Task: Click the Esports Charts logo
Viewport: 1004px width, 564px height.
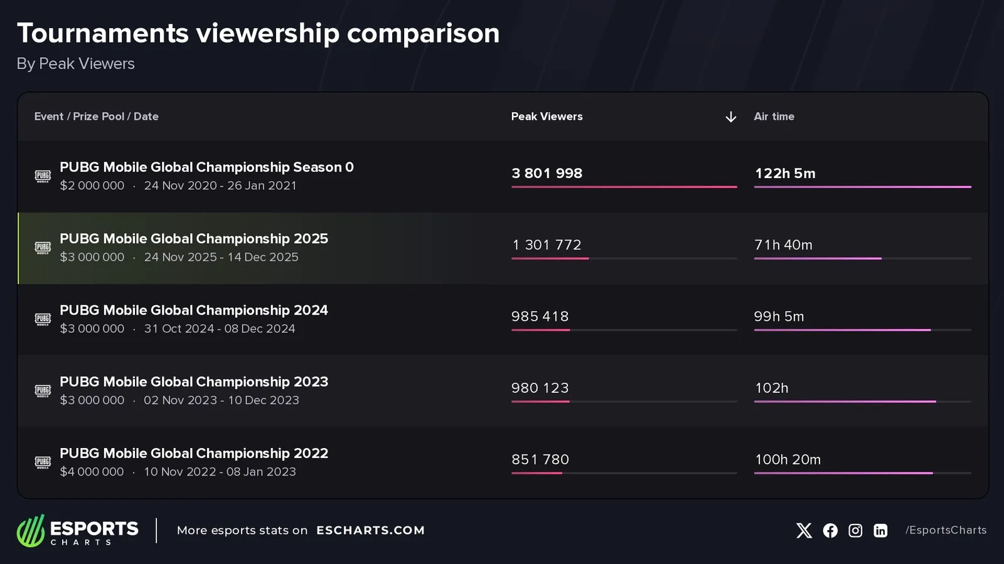Action: coord(77,531)
